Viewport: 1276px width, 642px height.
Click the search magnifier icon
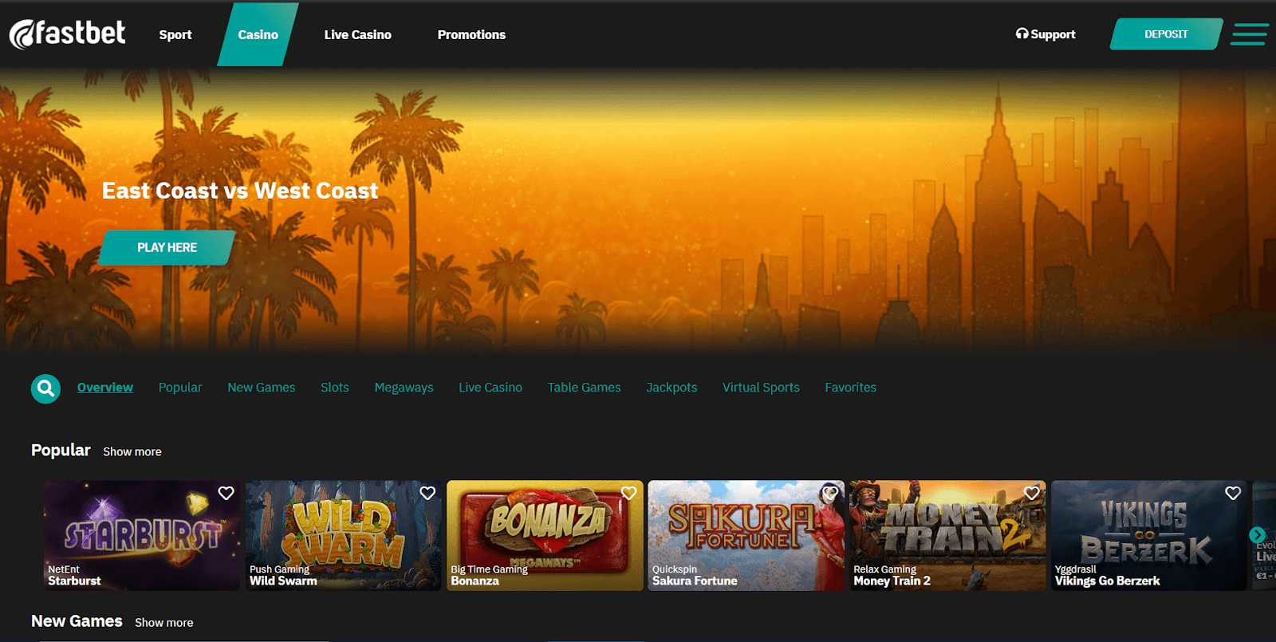(45, 388)
